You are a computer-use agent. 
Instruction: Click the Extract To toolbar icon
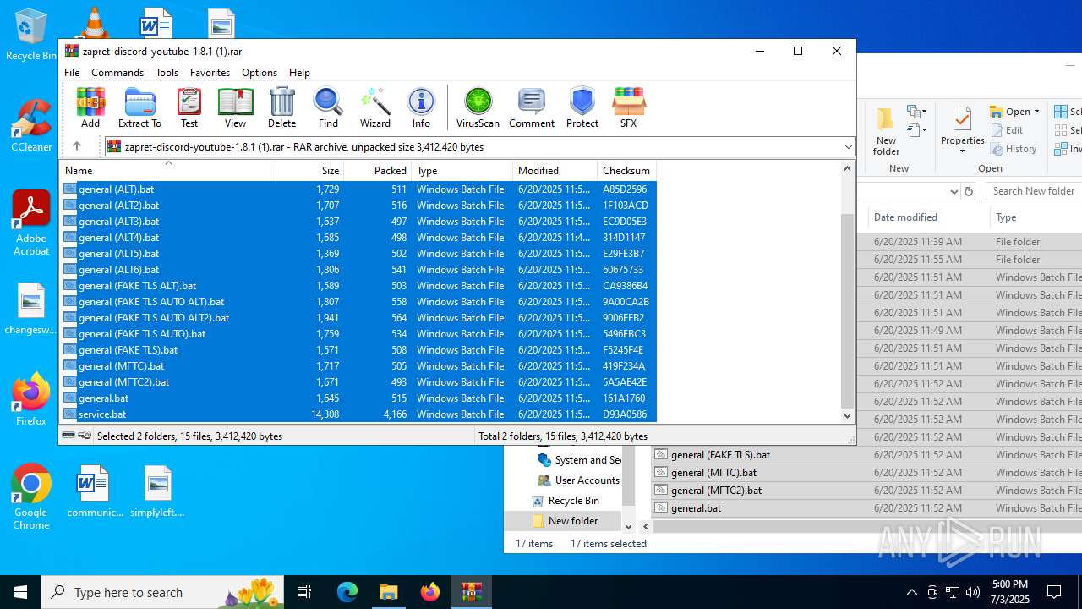click(139, 107)
